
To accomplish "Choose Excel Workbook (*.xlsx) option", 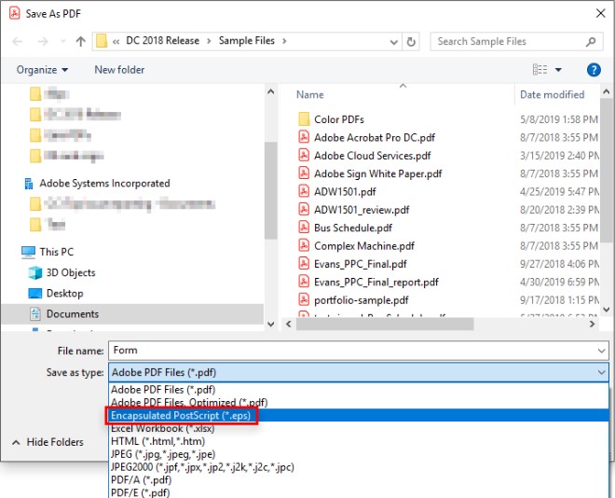I will click(x=359, y=428).
